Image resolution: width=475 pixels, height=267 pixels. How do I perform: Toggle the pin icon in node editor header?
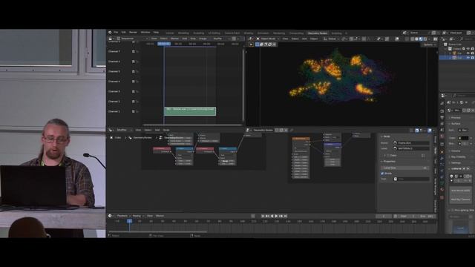point(292,131)
